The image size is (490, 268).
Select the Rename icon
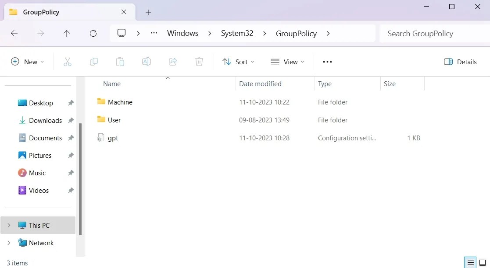(146, 62)
